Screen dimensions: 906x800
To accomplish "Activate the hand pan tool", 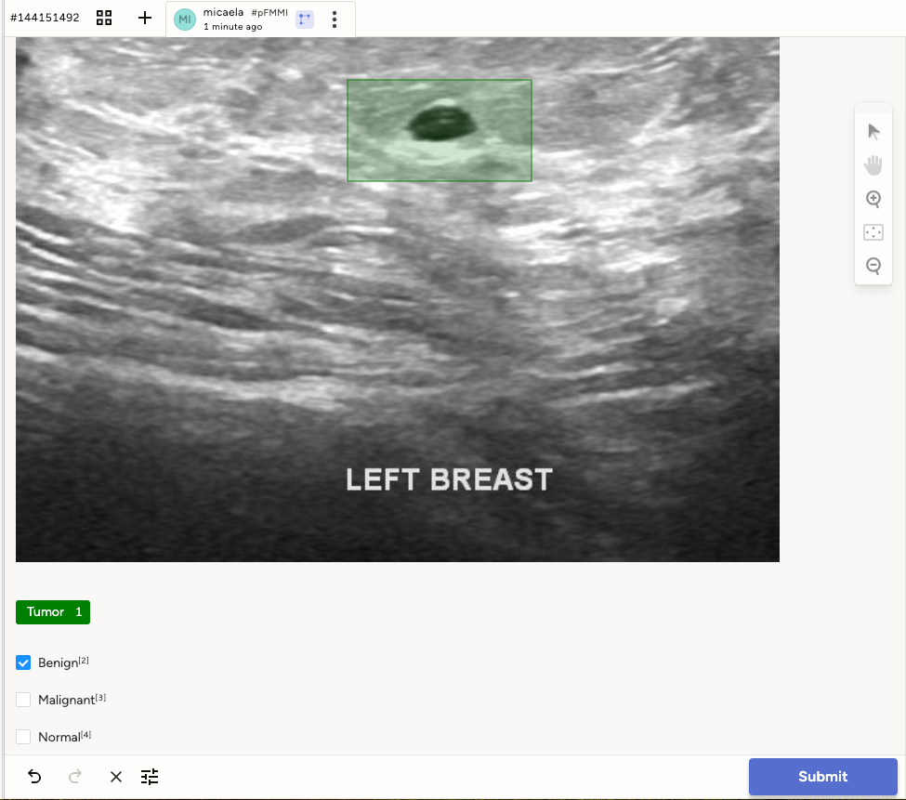I will 873,165.
